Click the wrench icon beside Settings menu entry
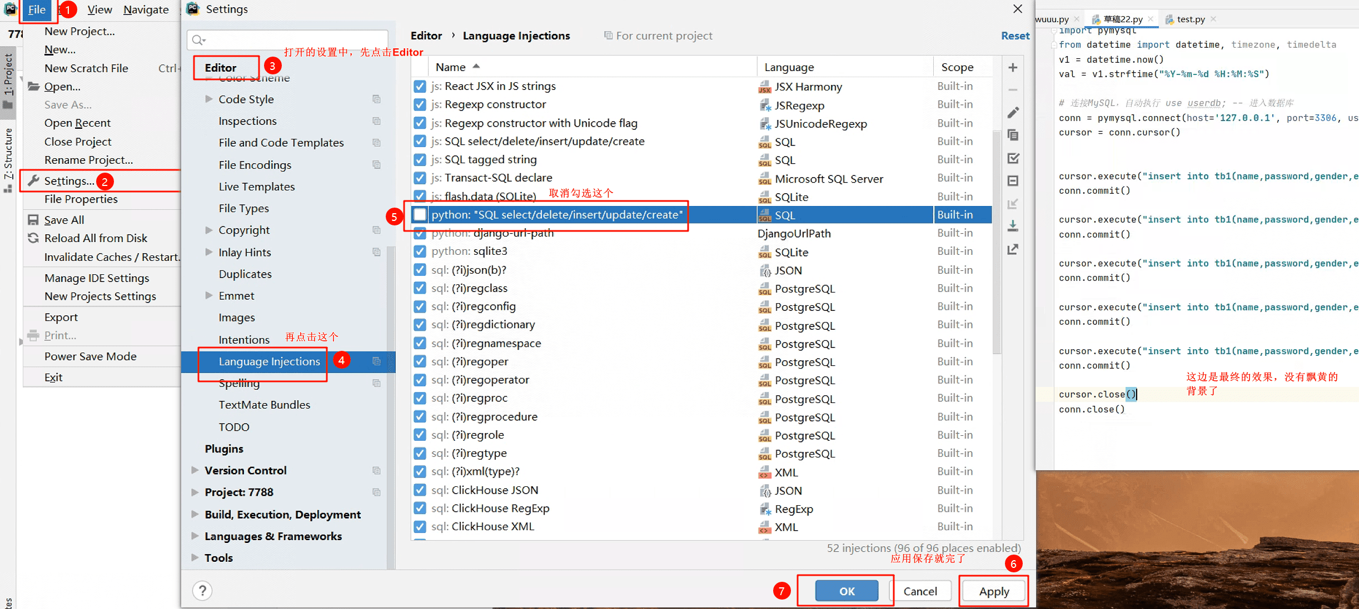1359x609 pixels. point(34,180)
